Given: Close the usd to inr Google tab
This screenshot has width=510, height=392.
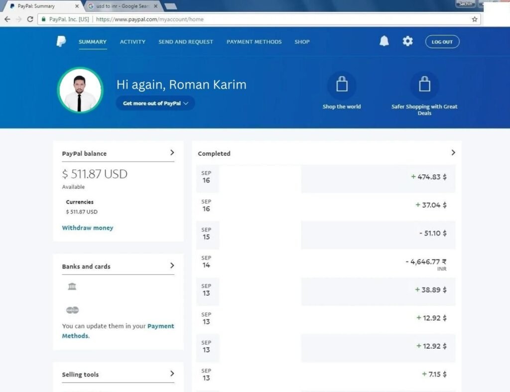Looking at the screenshot, I should (x=155, y=6).
